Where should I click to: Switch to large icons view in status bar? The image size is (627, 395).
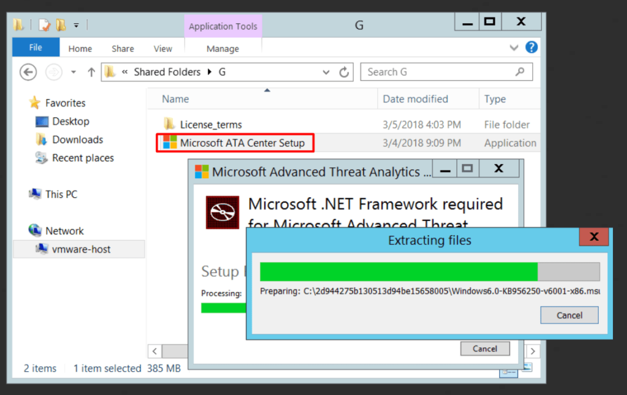(x=527, y=367)
